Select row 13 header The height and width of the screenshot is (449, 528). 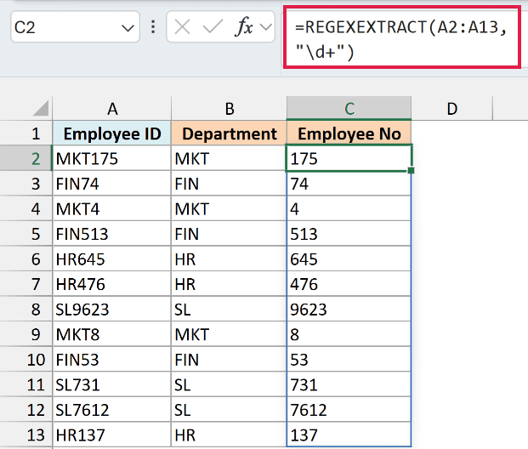(26, 435)
